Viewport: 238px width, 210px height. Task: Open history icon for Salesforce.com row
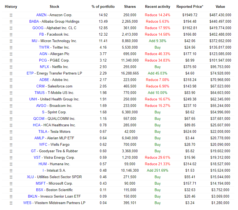click(11, 86)
